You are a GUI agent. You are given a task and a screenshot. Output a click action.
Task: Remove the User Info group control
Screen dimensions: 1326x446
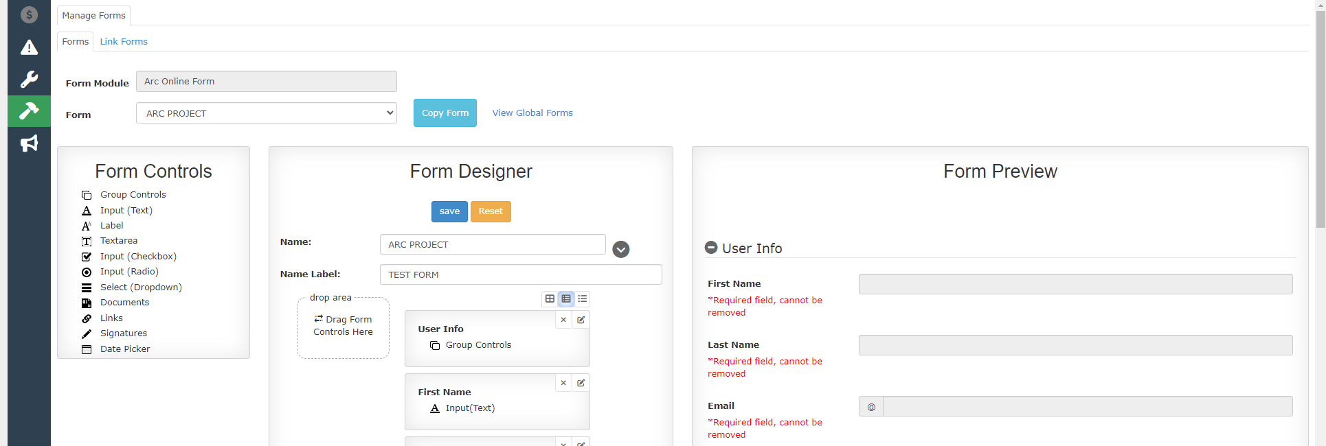click(x=563, y=320)
